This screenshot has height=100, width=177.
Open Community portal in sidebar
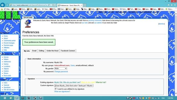pos(9,41)
